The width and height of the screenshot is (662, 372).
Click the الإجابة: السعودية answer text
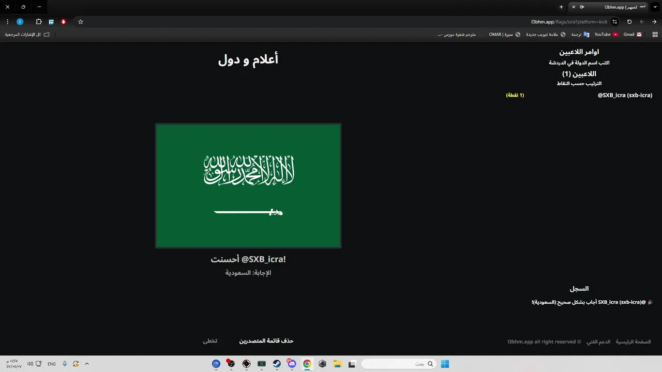click(x=248, y=273)
